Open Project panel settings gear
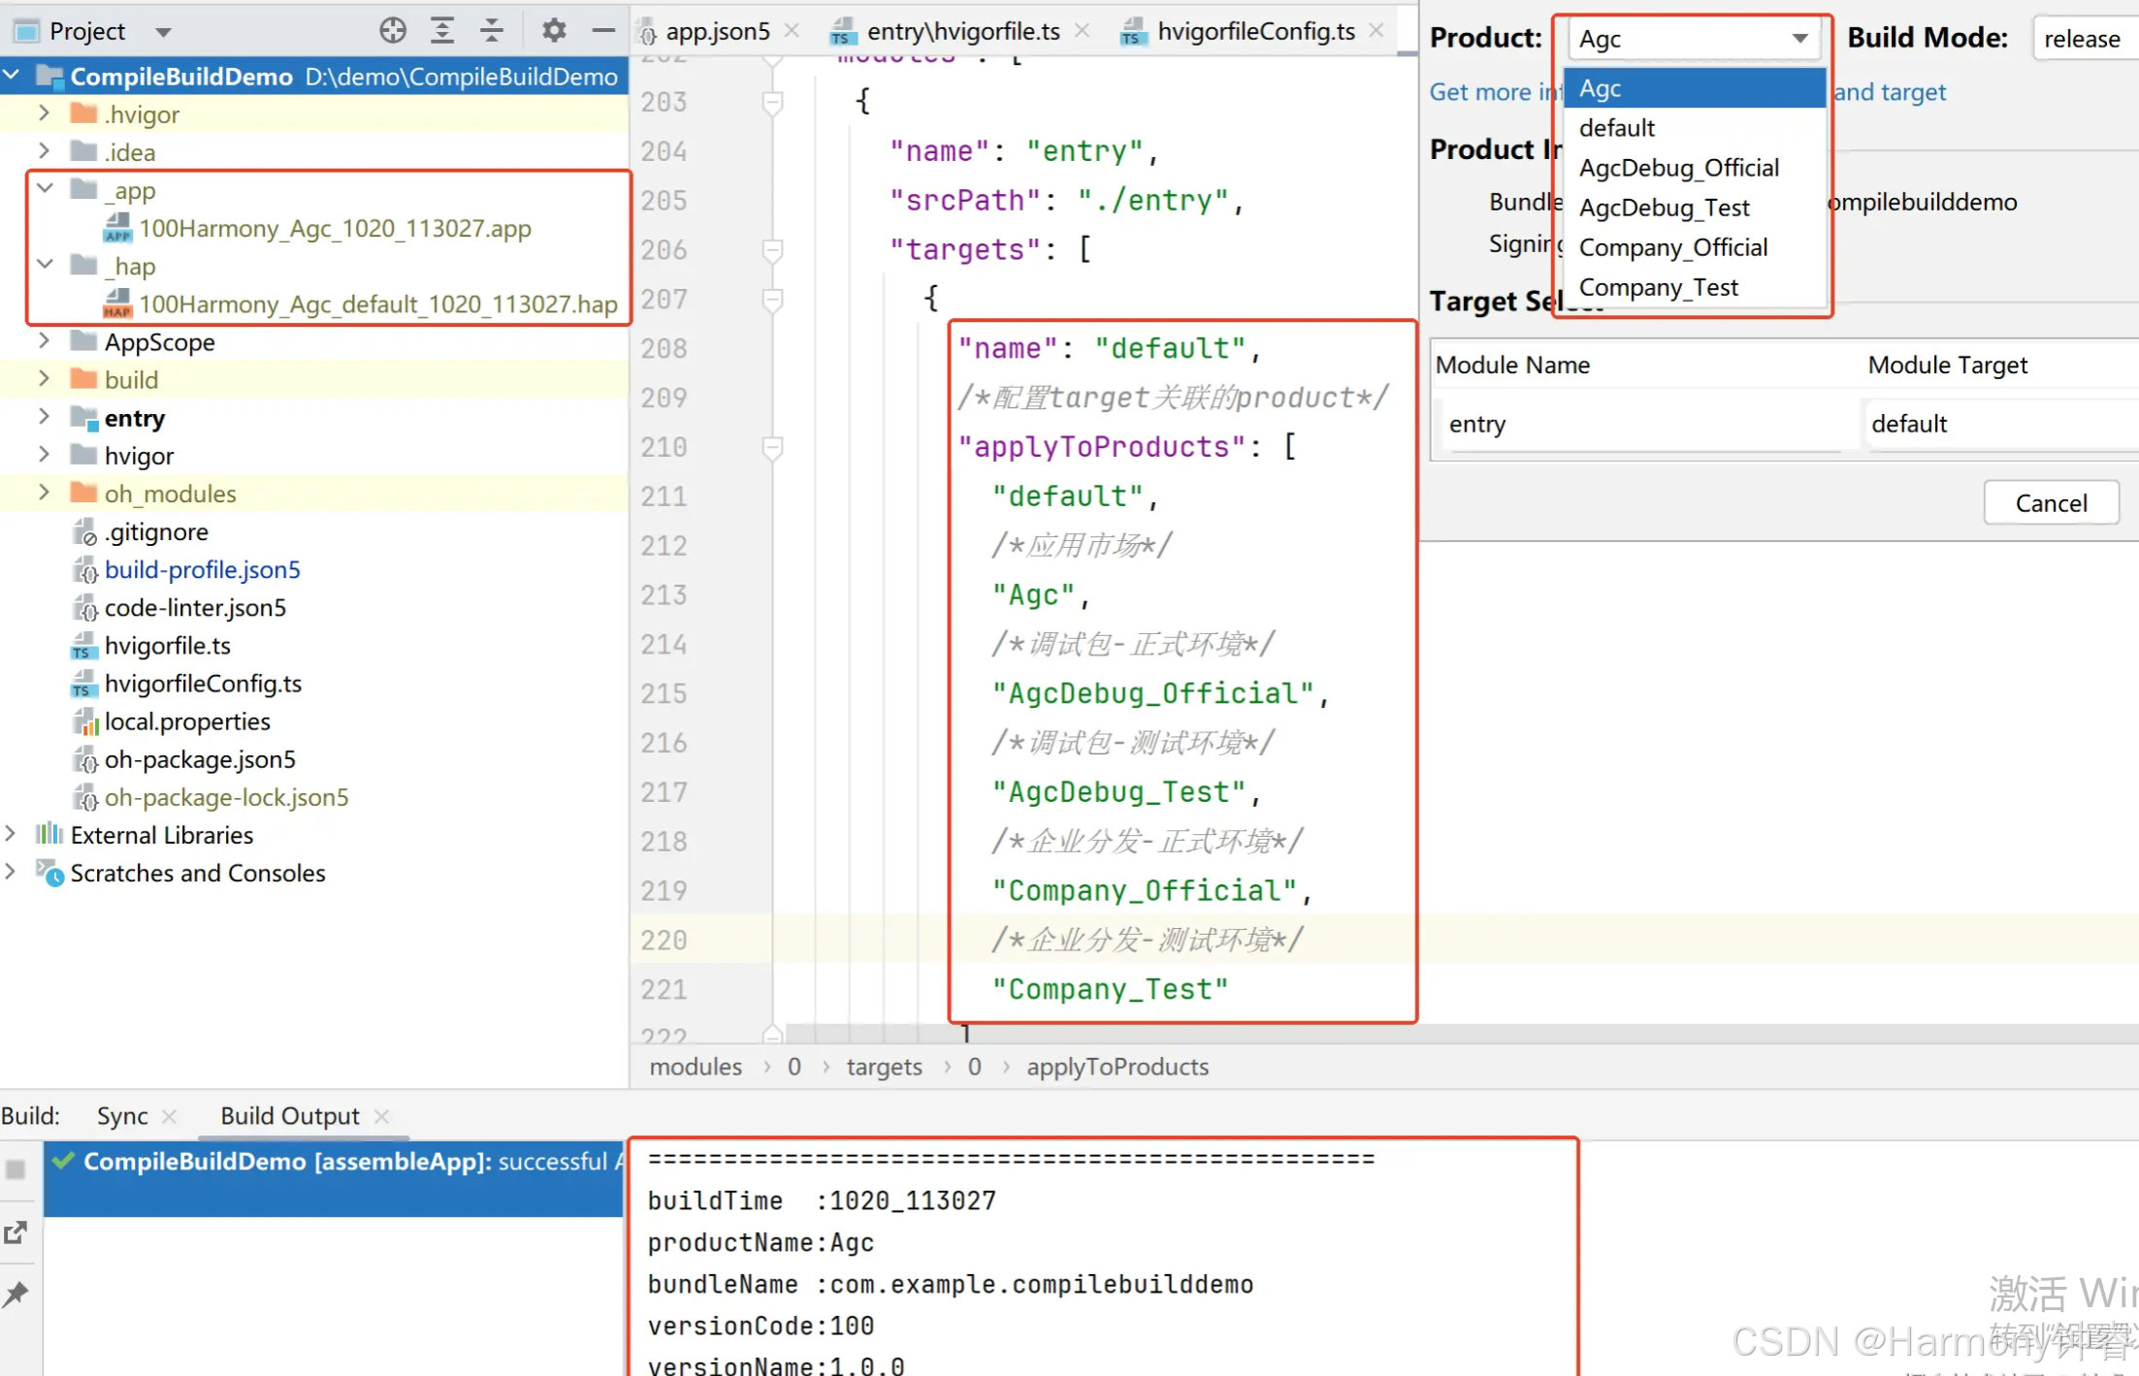Screen dimensions: 2139x1376 pos(554,31)
